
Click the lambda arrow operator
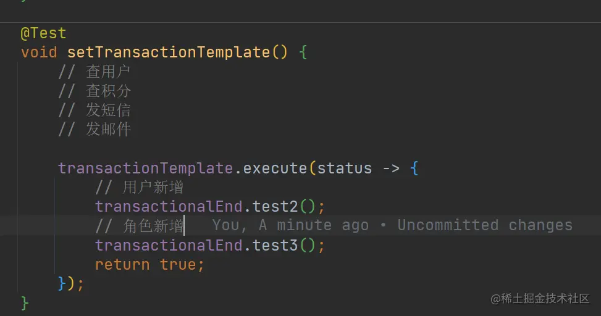tap(391, 168)
